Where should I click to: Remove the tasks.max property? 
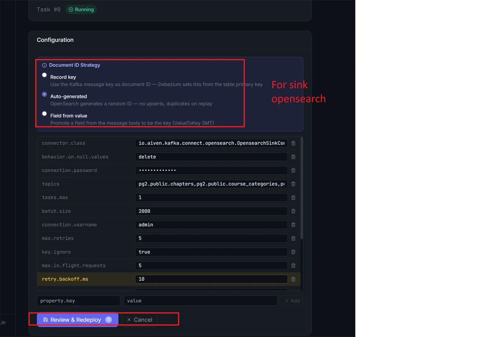pyautogui.click(x=293, y=198)
